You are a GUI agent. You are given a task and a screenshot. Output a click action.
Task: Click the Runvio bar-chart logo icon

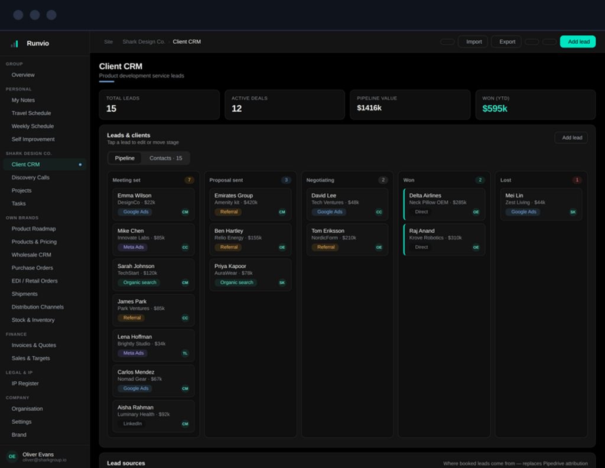pos(14,44)
